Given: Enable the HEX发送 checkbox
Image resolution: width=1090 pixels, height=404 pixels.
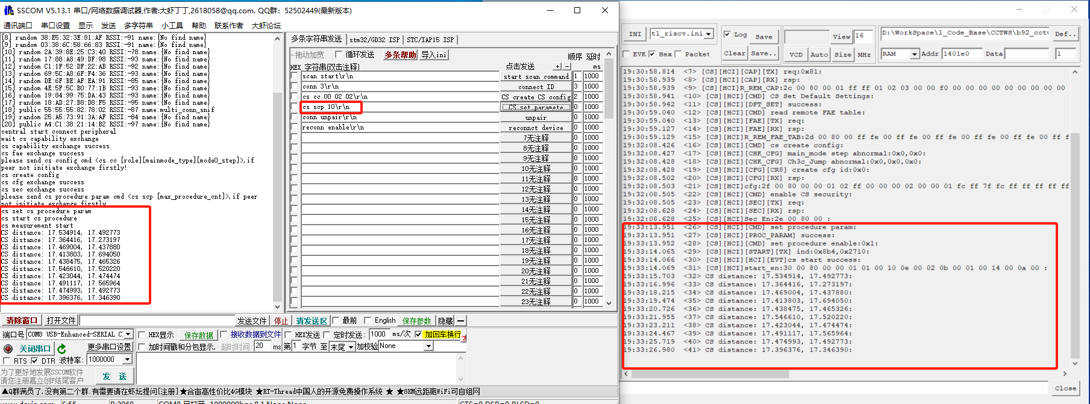Looking at the screenshot, I should tap(288, 335).
